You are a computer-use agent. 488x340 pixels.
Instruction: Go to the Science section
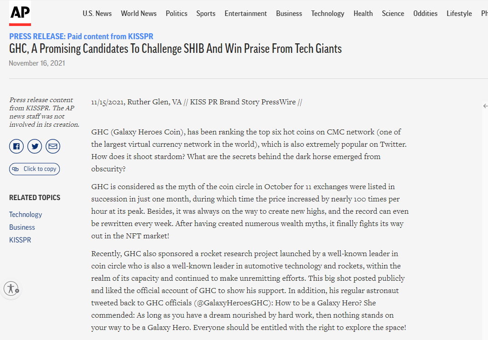[x=393, y=13]
